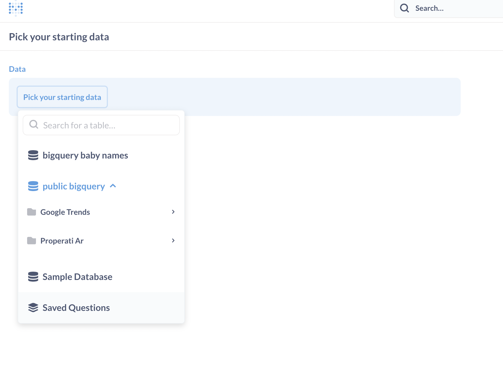Viewport: 503px width, 365px height.
Task: Select the Sample Database entry
Action: [x=77, y=277]
